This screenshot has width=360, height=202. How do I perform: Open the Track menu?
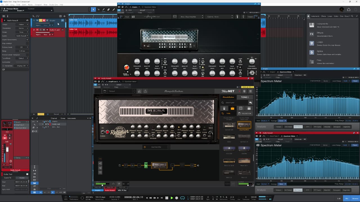[x=19, y=5]
